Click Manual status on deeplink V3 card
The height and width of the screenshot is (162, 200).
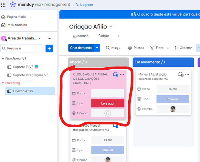(173, 99)
